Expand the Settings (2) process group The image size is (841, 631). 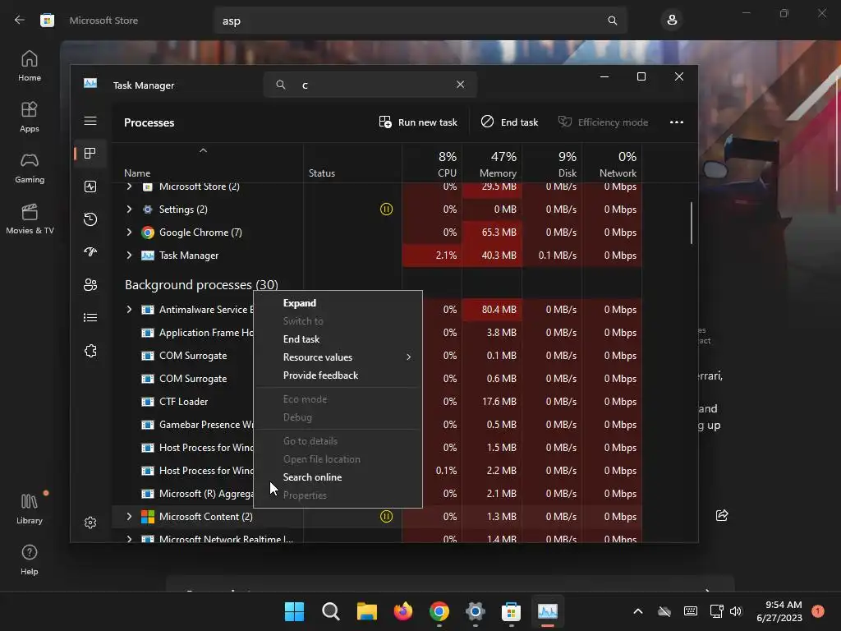click(129, 210)
